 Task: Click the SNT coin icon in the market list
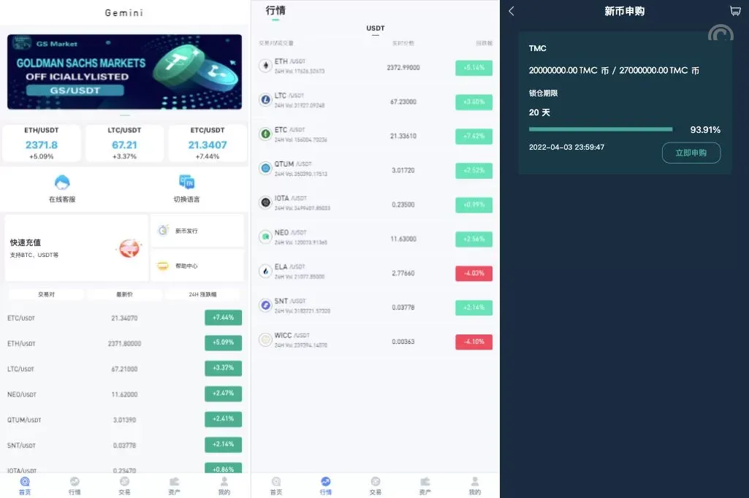(265, 305)
